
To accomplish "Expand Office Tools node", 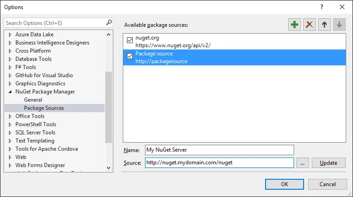I will point(10,116).
